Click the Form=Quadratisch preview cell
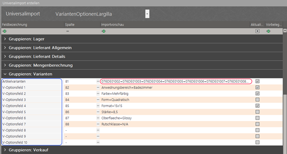The width and height of the screenshot is (287, 154). pos(115,100)
